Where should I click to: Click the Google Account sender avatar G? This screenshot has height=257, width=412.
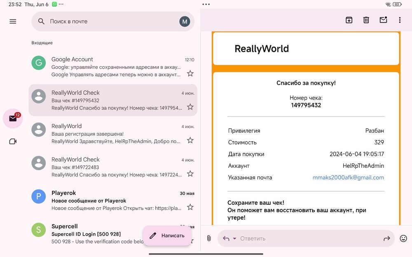(x=39, y=63)
